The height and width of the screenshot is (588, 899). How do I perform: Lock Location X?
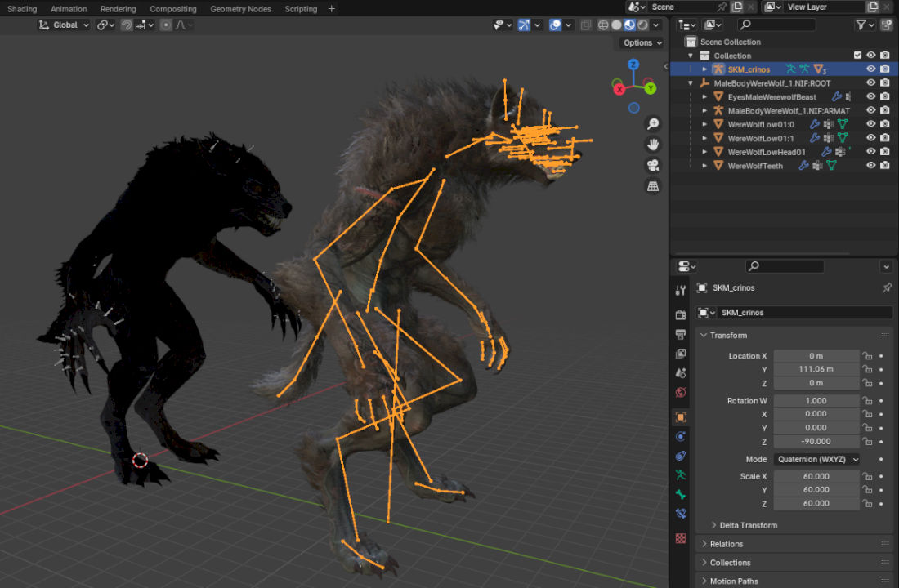coord(867,356)
